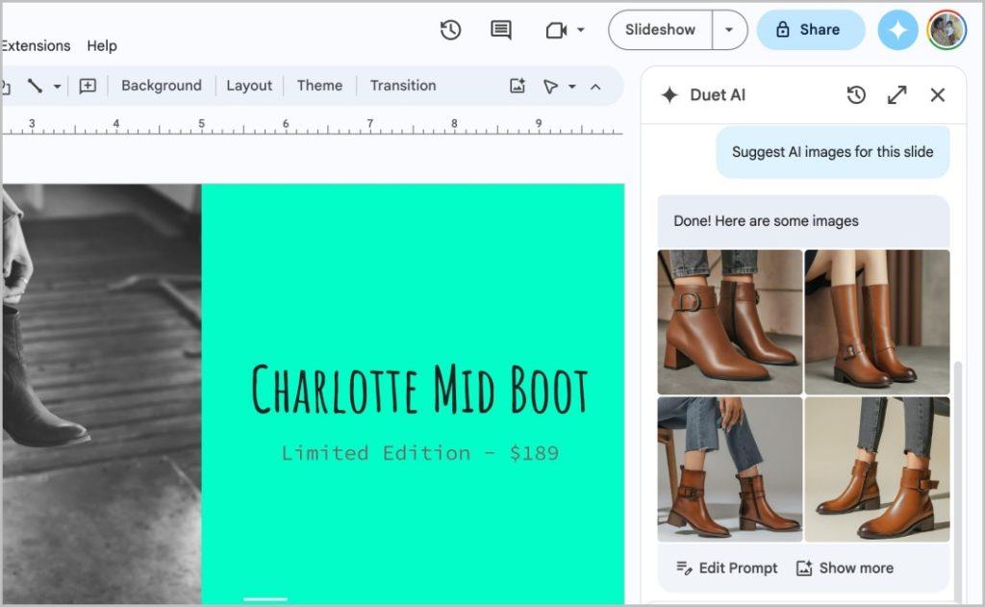The height and width of the screenshot is (607, 985).
Task: Open the Theme panel
Action: click(319, 86)
